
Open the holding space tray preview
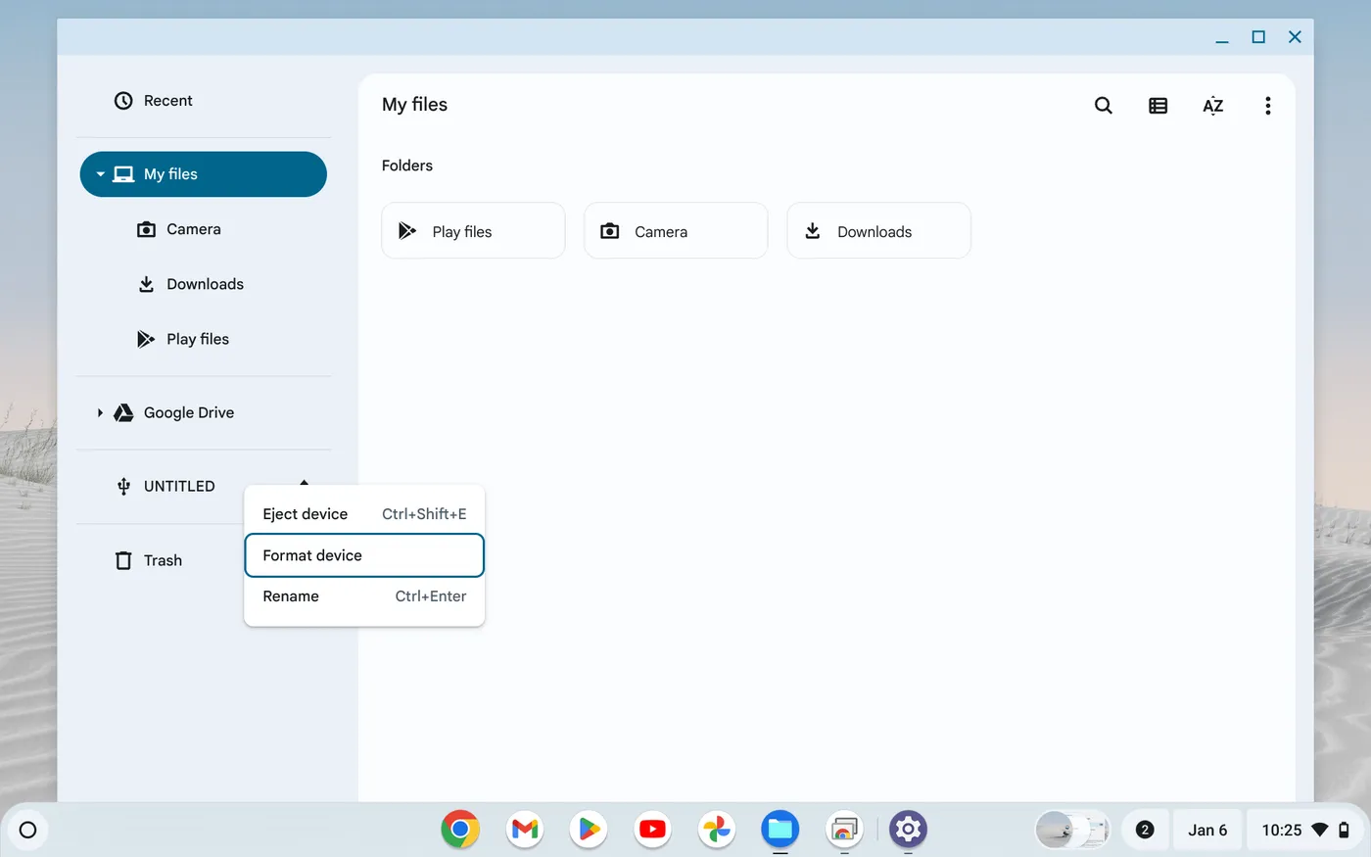click(x=1072, y=830)
